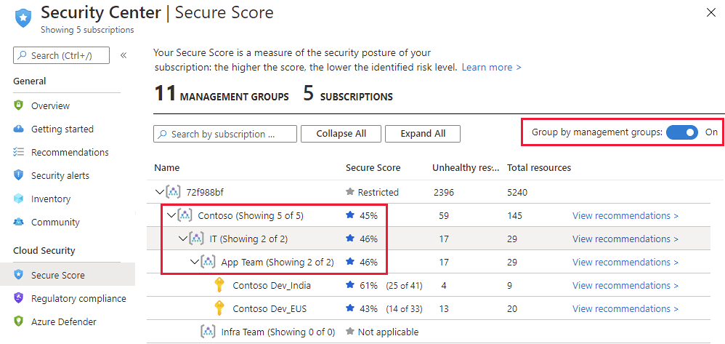Screen dimensions: 725x344
Task: Click the Getting started cloud icon
Action: pyautogui.click(x=19, y=129)
